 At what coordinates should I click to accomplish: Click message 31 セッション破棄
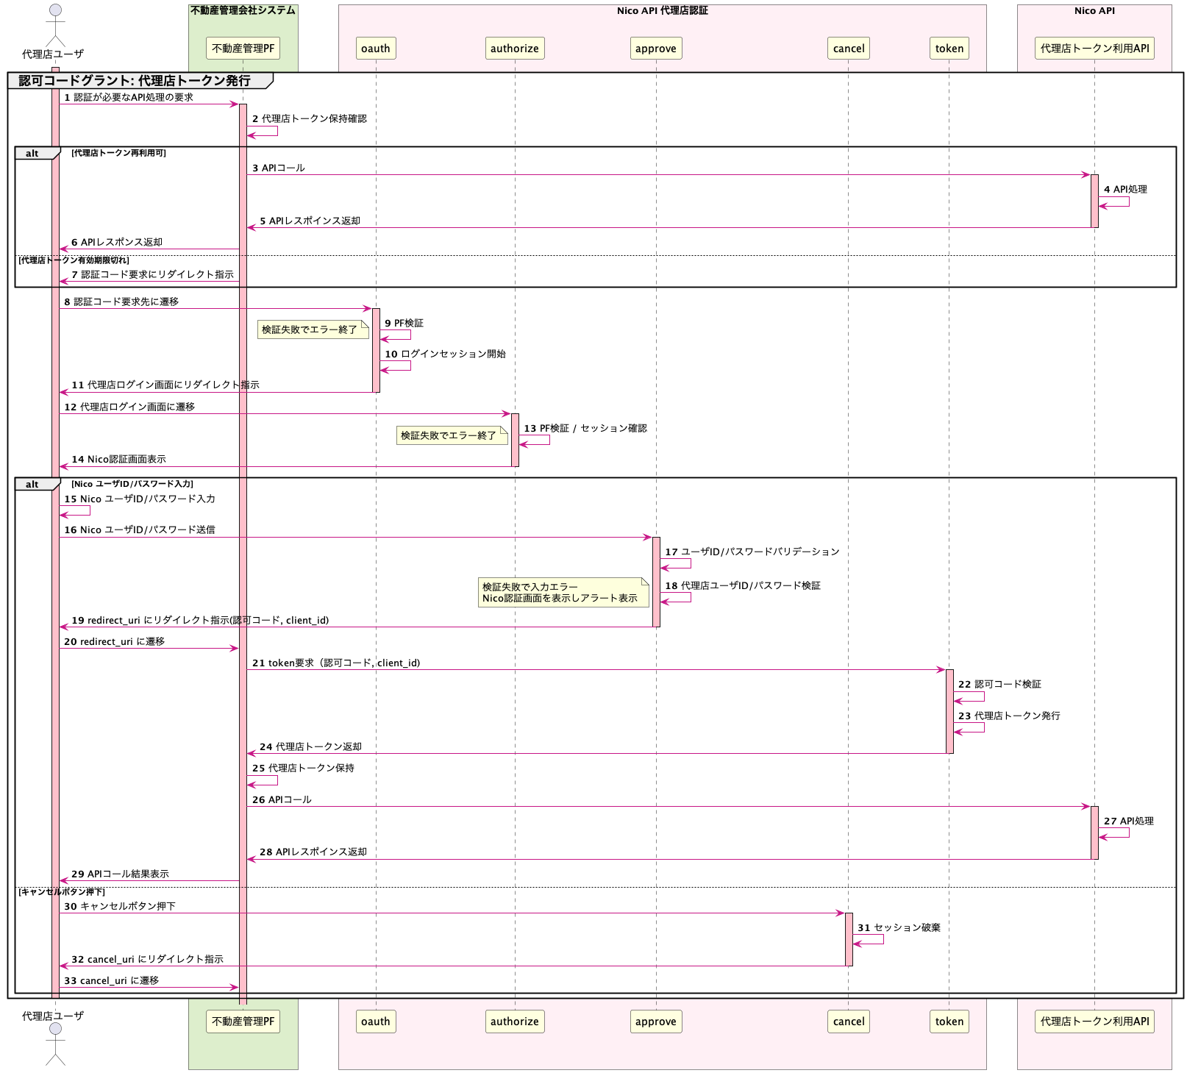coord(899,927)
